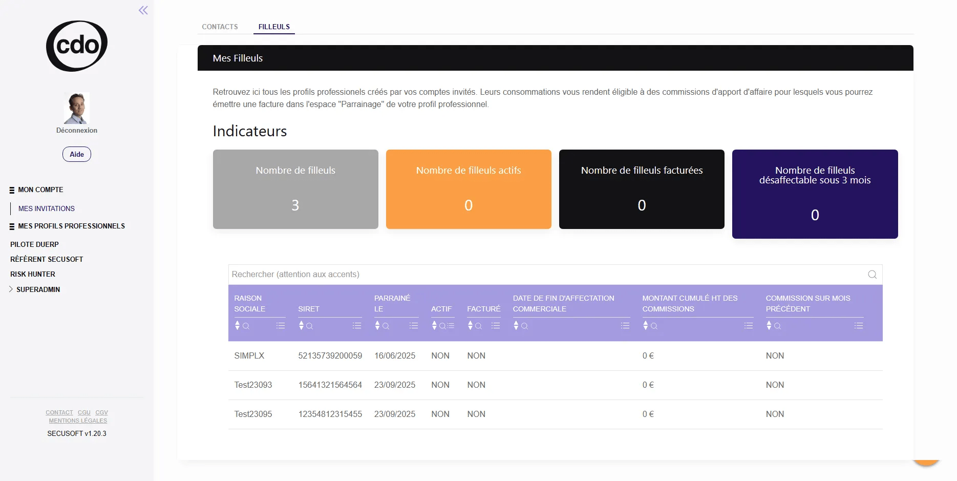Sort by Montant cumulé HT des commissions
Image resolution: width=957 pixels, height=481 pixels.
click(x=646, y=326)
